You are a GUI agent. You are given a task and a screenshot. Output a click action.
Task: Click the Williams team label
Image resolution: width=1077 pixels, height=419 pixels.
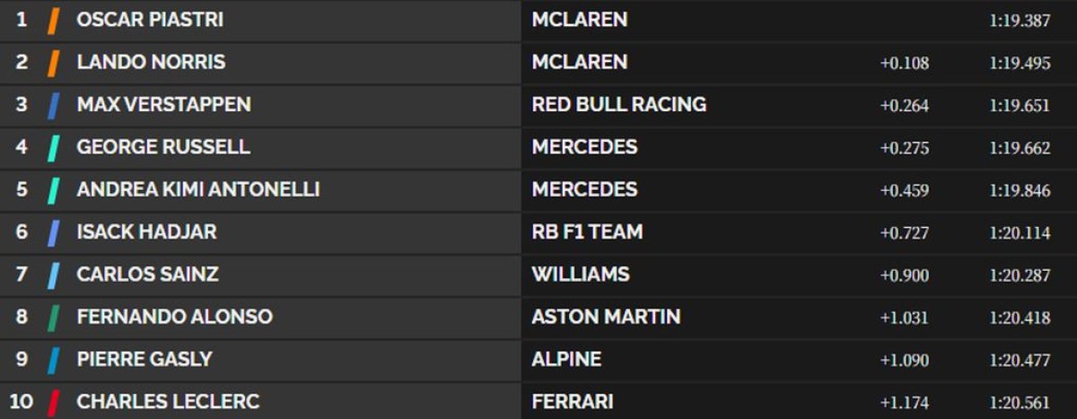coord(581,275)
